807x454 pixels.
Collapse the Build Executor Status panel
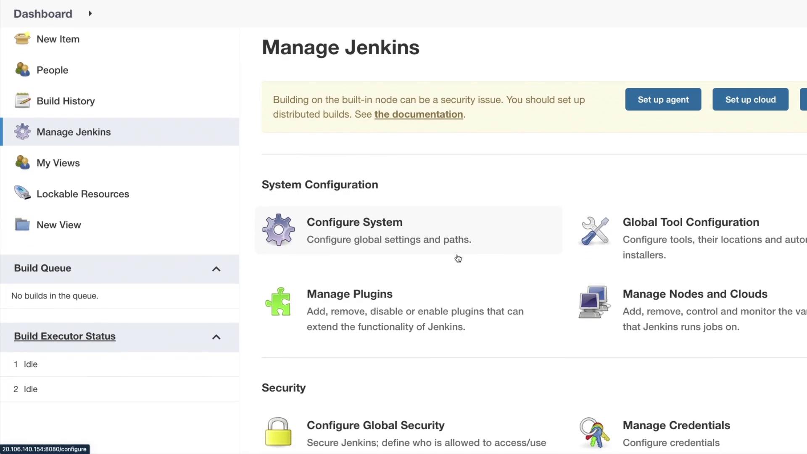(x=216, y=337)
